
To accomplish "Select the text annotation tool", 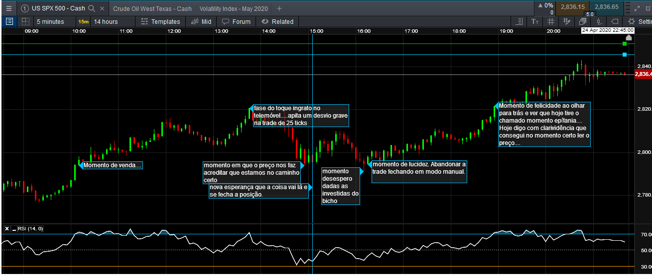I will pyautogui.click(x=535, y=21).
